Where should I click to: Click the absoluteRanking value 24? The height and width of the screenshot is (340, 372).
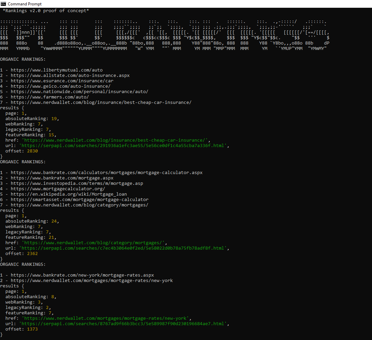tap(54, 221)
